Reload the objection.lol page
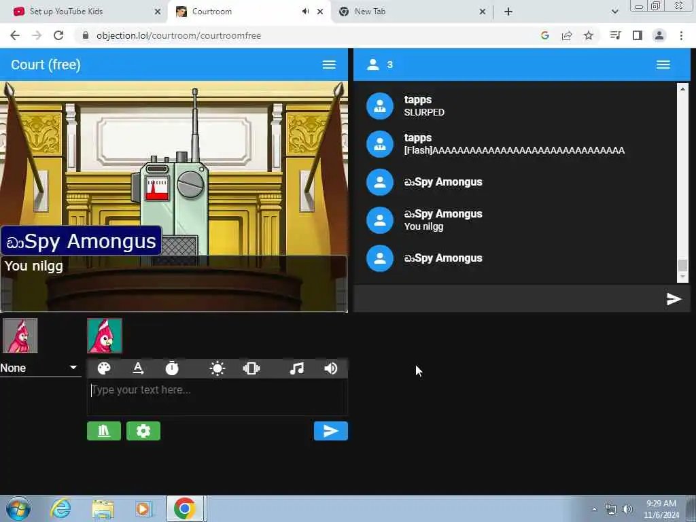 click(58, 35)
